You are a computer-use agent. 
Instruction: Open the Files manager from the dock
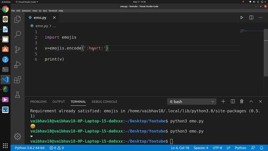[5, 39]
